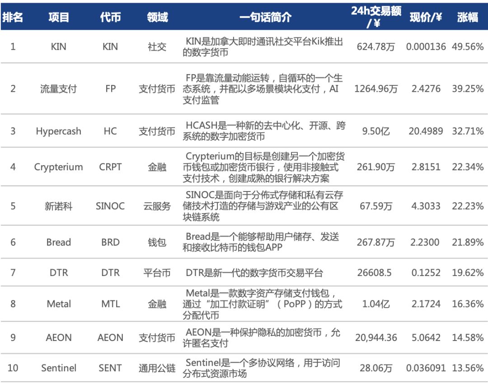Click the 14.58% gain value
This screenshot has width=488, height=383.
(x=468, y=337)
